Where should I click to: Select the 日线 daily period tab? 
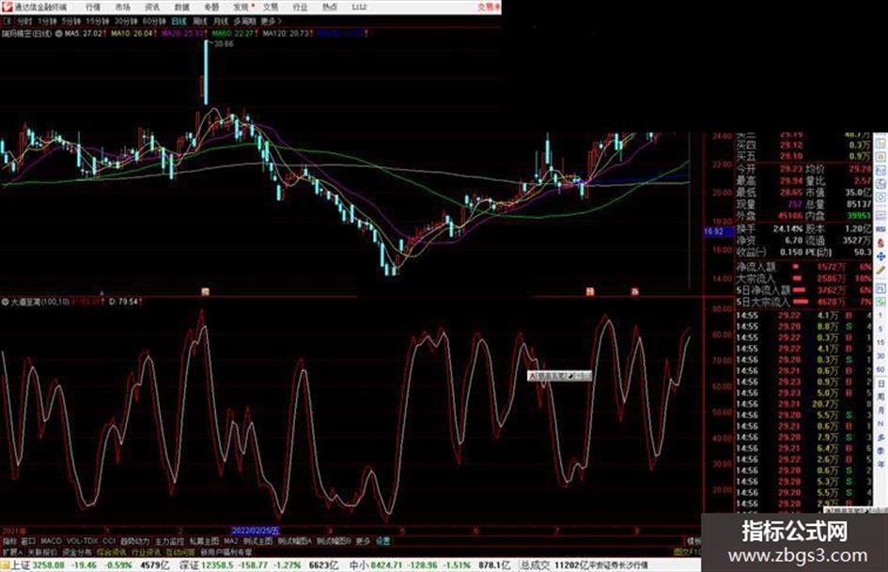click(179, 22)
